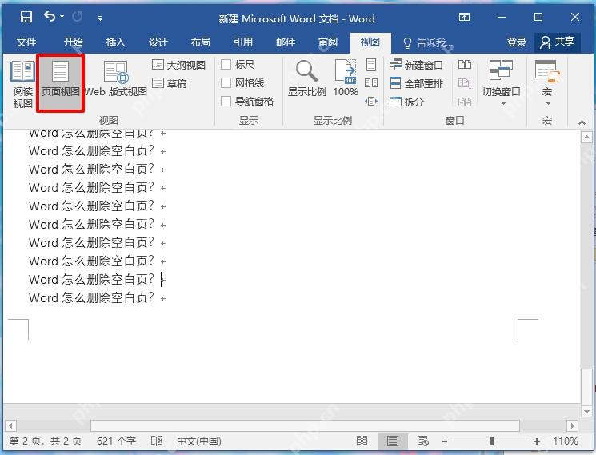Click the 100% zoom button in ribbon

tap(346, 78)
